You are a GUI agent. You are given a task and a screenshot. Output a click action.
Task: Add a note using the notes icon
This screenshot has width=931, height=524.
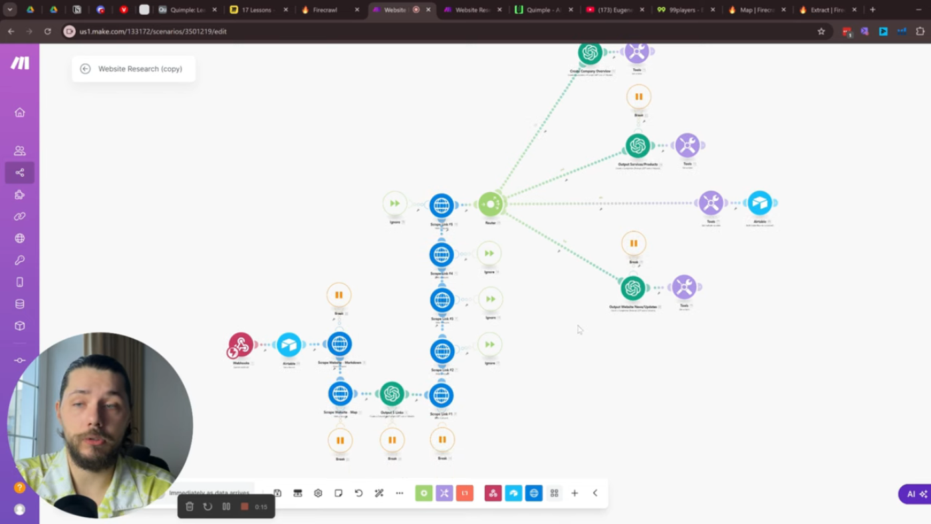pos(338,493)
